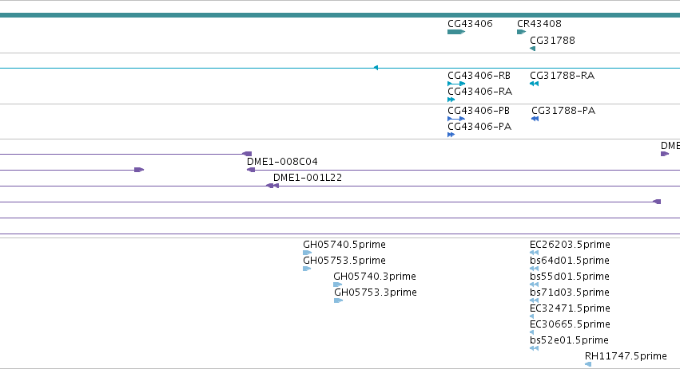This screenshot has height=369, width=680.
Task: Select the GH05740.3prime EST arrow
Action: (x=338, y=285)
